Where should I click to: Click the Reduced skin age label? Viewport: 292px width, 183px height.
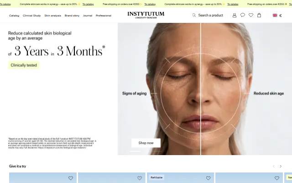click(269, 93)
